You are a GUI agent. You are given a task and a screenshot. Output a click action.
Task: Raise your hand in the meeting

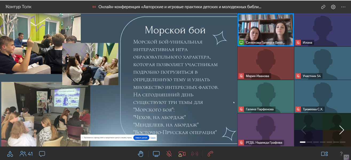pyautogui.click(x=140, y=154)
